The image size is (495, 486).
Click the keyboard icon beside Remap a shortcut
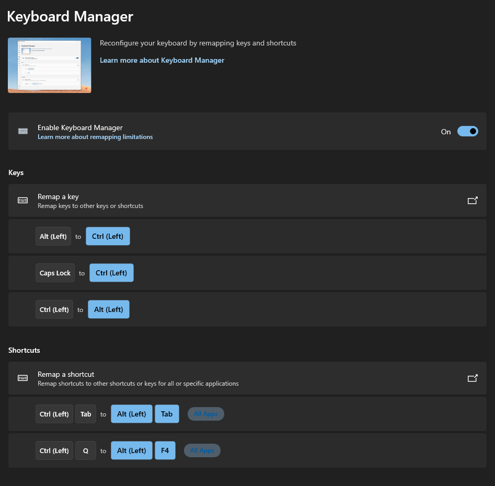22,378
